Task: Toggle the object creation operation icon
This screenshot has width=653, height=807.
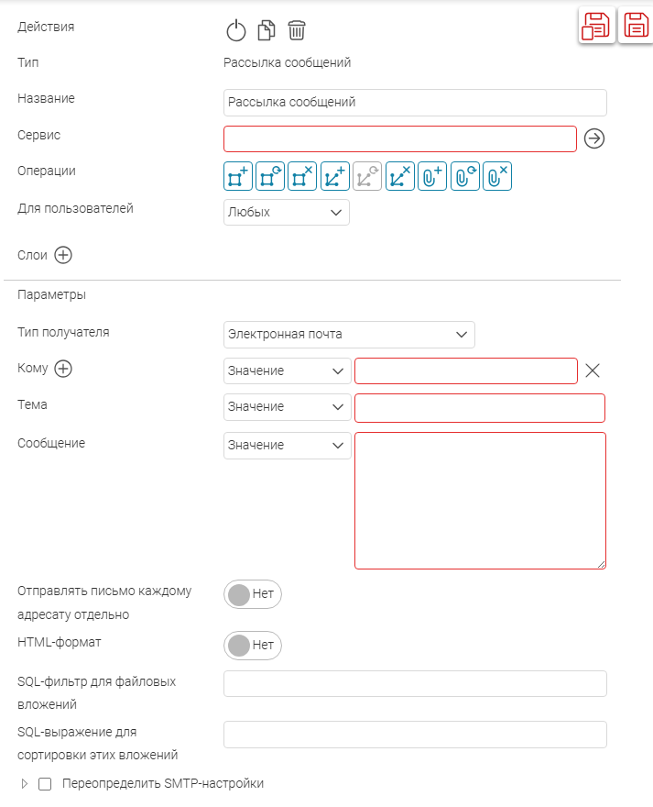Action: [x=238, y=176]
